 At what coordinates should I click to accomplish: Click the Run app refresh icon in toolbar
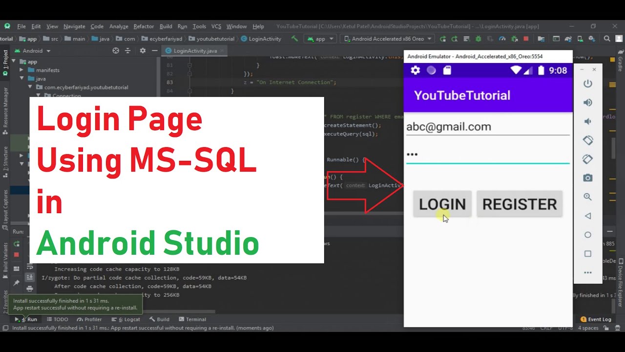pyautogui.click(x=443, y=39)
